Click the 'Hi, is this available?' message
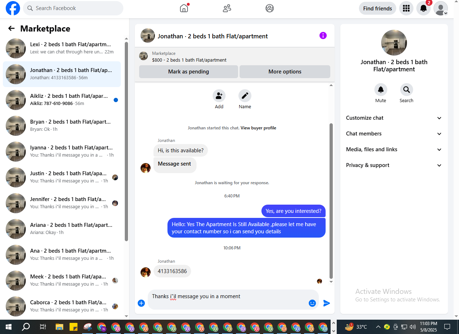 point(181,151)
